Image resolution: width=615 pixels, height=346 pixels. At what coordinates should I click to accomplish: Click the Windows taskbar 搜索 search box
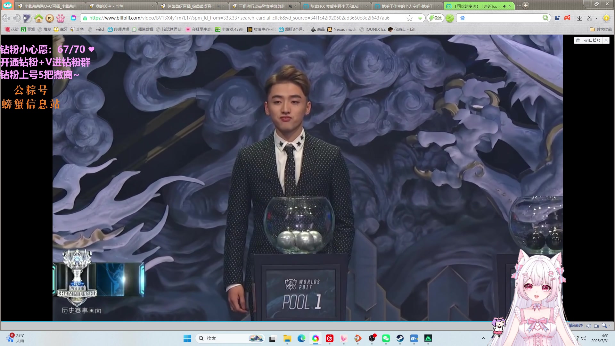pyautogui.click(x=230, y=338)
